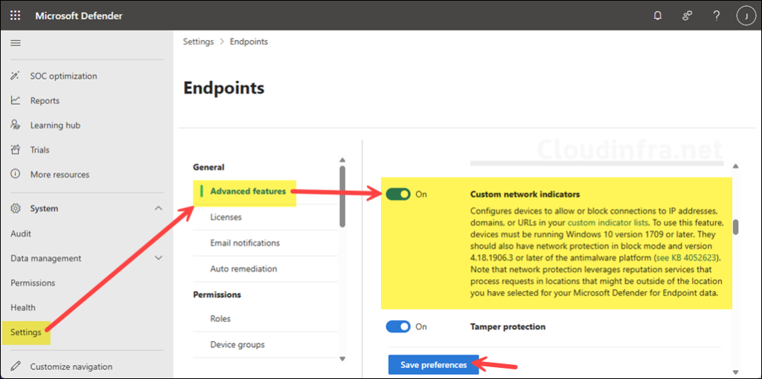The width and height of the screenshot is (762, 379).
Task: Click the user account avatar
Action: (x=745, y=16)
